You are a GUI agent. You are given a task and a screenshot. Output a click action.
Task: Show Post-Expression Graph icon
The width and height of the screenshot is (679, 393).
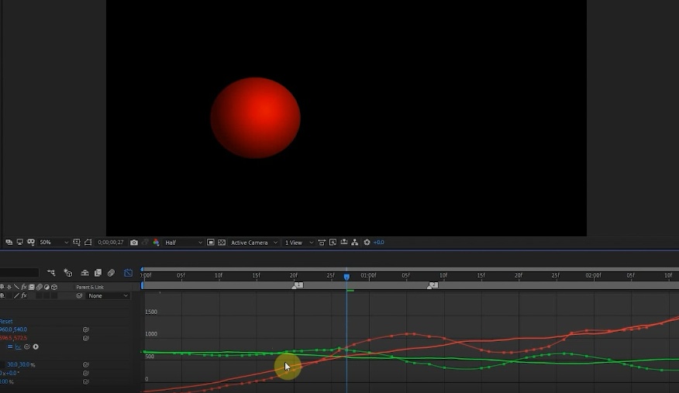[18, 346]
